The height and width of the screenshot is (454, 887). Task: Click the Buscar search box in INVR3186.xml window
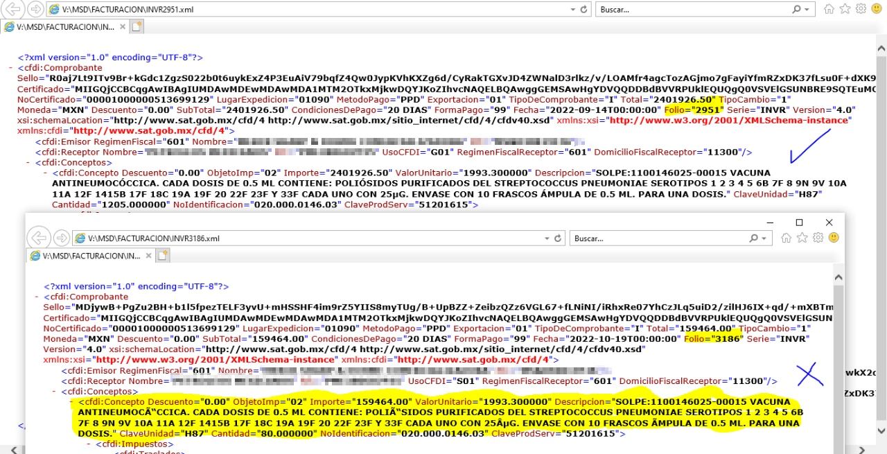click(658, 238)
